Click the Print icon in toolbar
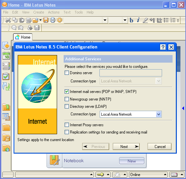 pos(52,20)
